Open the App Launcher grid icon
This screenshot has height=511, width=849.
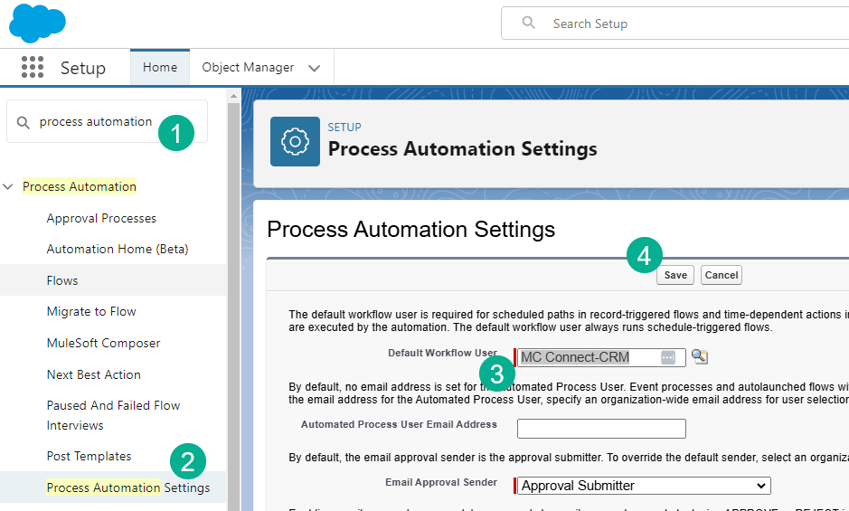(x=33, y=68)
